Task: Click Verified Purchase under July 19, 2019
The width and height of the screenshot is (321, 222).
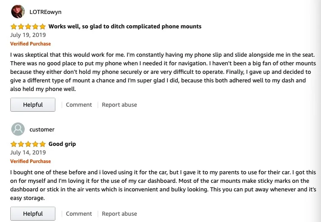Action: tap(31, 44)
